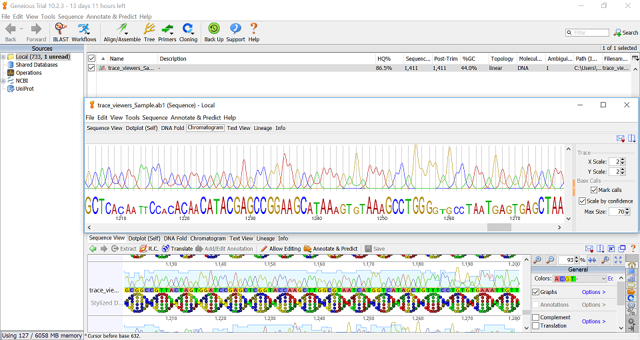Switch to the Chromatogram tab in the lower viewer
The image size is (640, 340).
coord(208,239)
